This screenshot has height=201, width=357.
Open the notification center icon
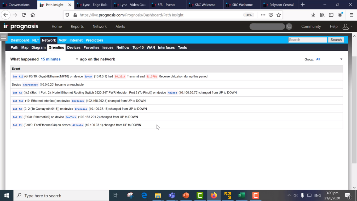point(348,196)
